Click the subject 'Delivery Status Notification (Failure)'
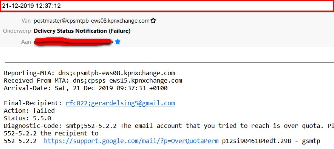 [x=82, y=31]
